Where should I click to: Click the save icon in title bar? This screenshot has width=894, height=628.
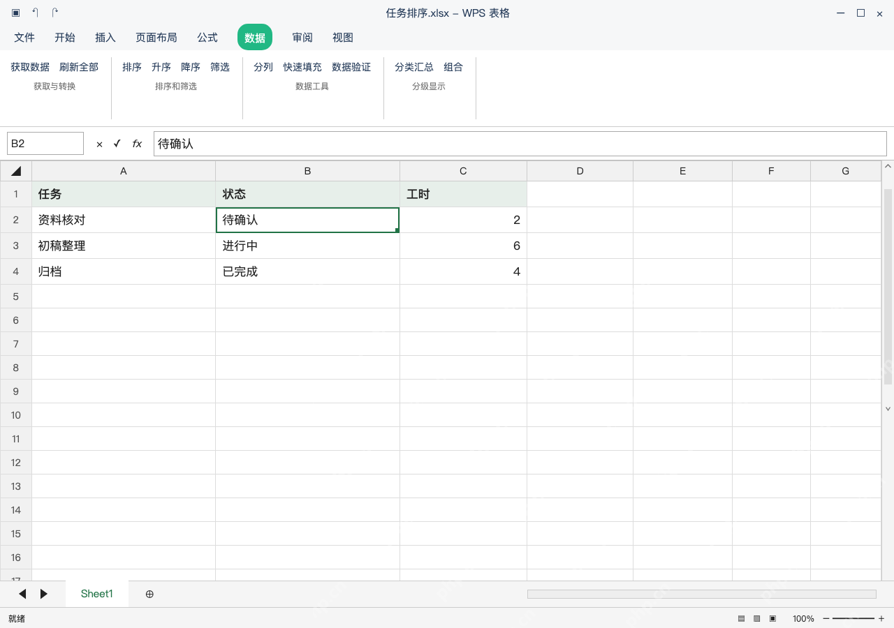(x=15, y=13)
